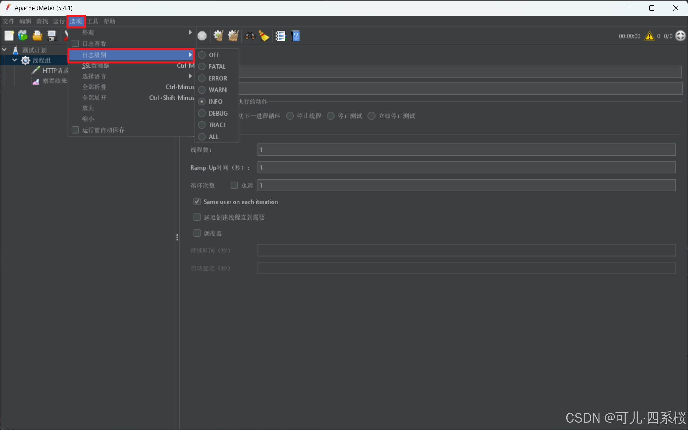
Task: Click the Function Helper list icon
Action: tap(280, 36)
